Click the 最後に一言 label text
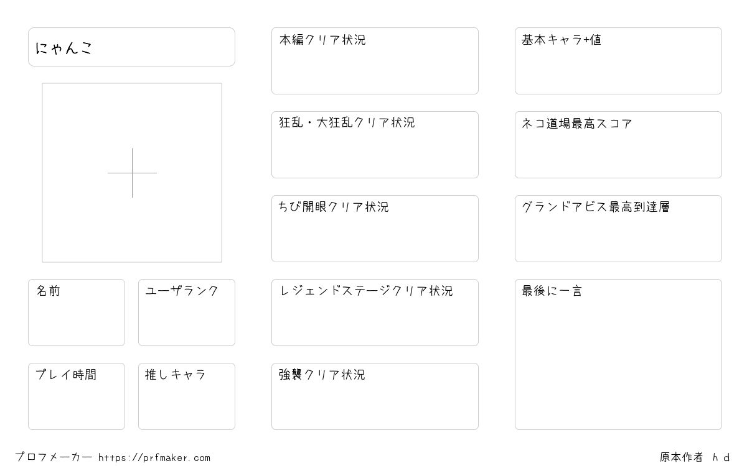This screenshot has height=466, width=747. coord(552,291)
